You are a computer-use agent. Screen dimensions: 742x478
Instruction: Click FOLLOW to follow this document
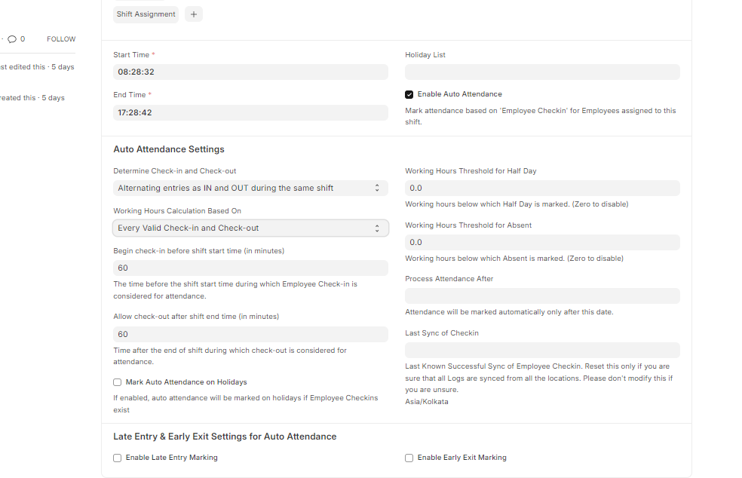point(61,38)
